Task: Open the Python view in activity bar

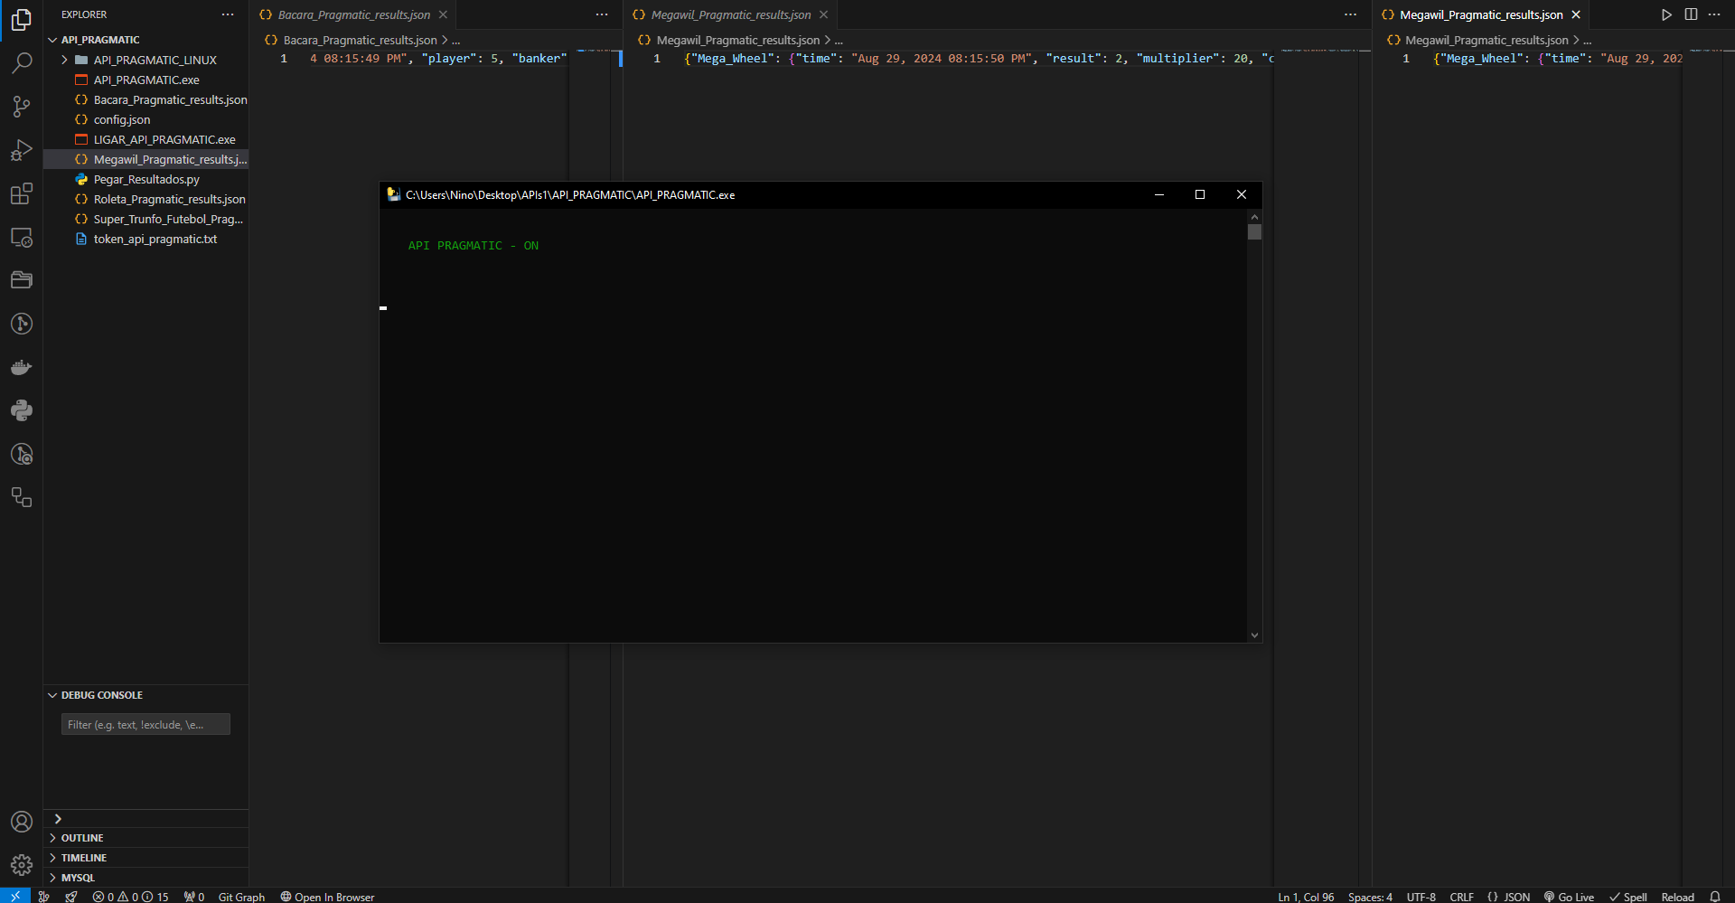Action: (x=22, y=410)
